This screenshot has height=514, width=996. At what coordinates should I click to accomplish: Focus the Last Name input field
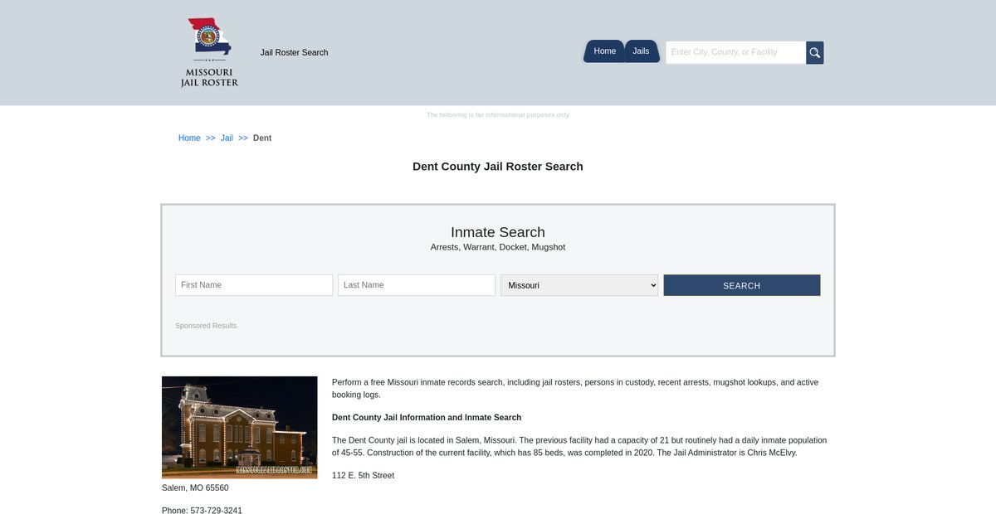(417, 285)
